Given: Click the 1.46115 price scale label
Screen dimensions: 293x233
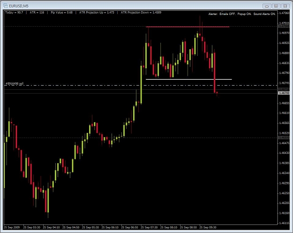Looking at the screenshot, I should (x=284, y=223).
